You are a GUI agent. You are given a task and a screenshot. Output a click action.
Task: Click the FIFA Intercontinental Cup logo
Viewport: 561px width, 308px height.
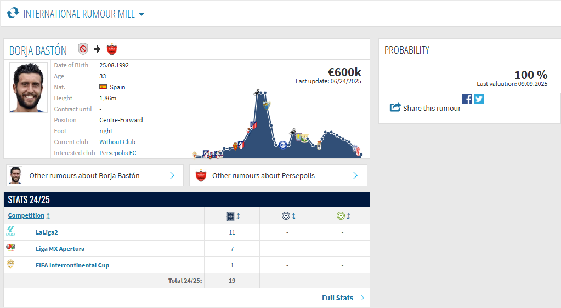[x=10, y=265]
